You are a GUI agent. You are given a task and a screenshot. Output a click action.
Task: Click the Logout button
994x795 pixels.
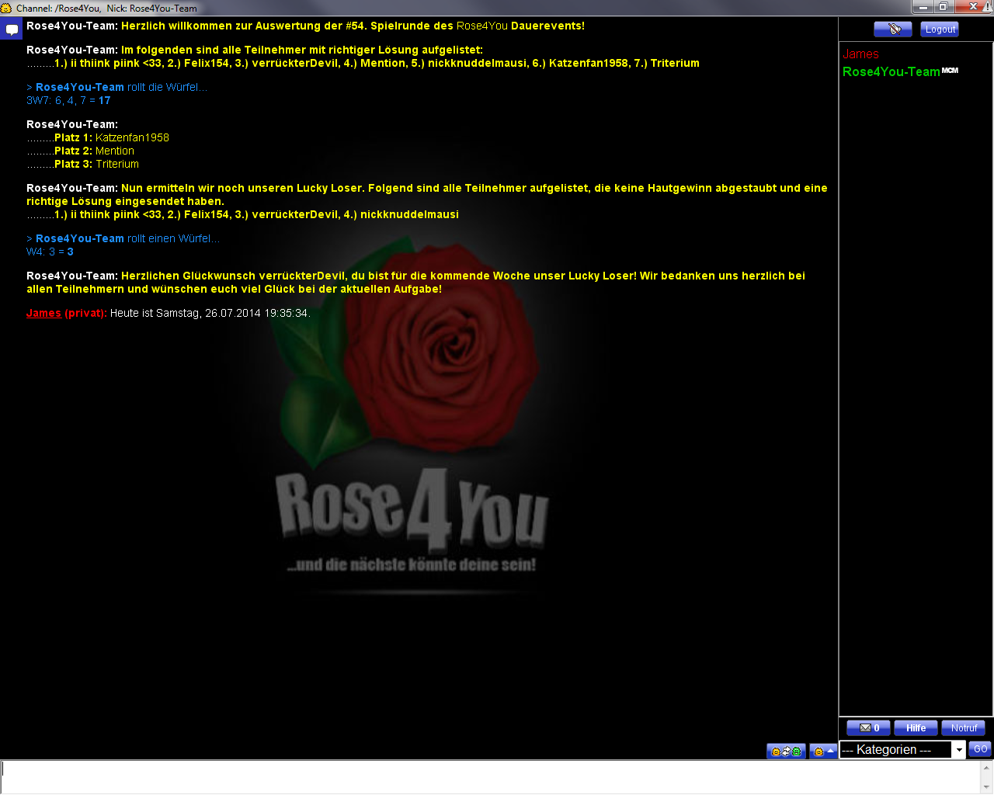(x=940, y=30)
